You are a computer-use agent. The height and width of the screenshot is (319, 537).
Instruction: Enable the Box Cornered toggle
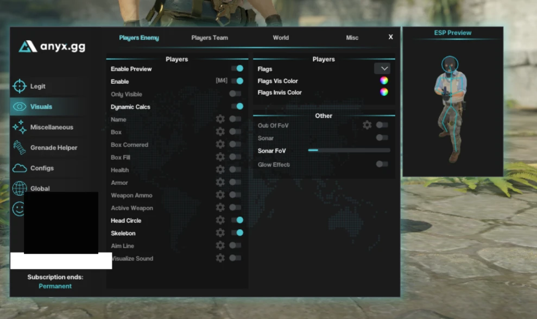point(235,144)
